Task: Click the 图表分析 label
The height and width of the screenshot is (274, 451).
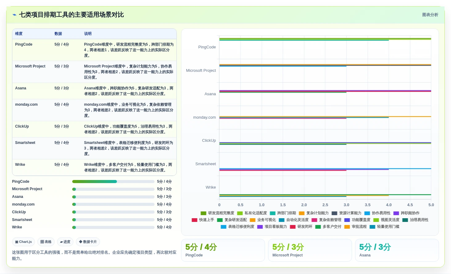Action: pos(430,15)
